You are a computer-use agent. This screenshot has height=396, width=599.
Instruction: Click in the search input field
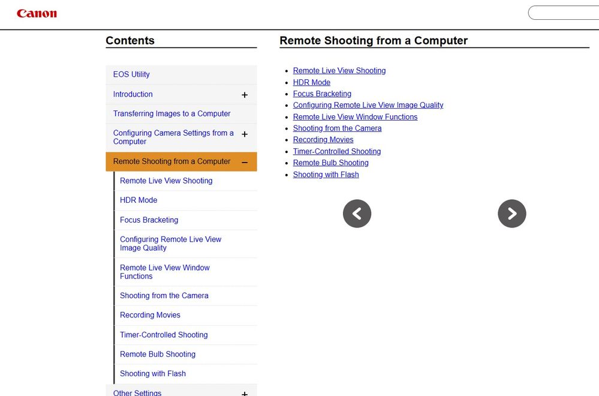click(564, 13)
